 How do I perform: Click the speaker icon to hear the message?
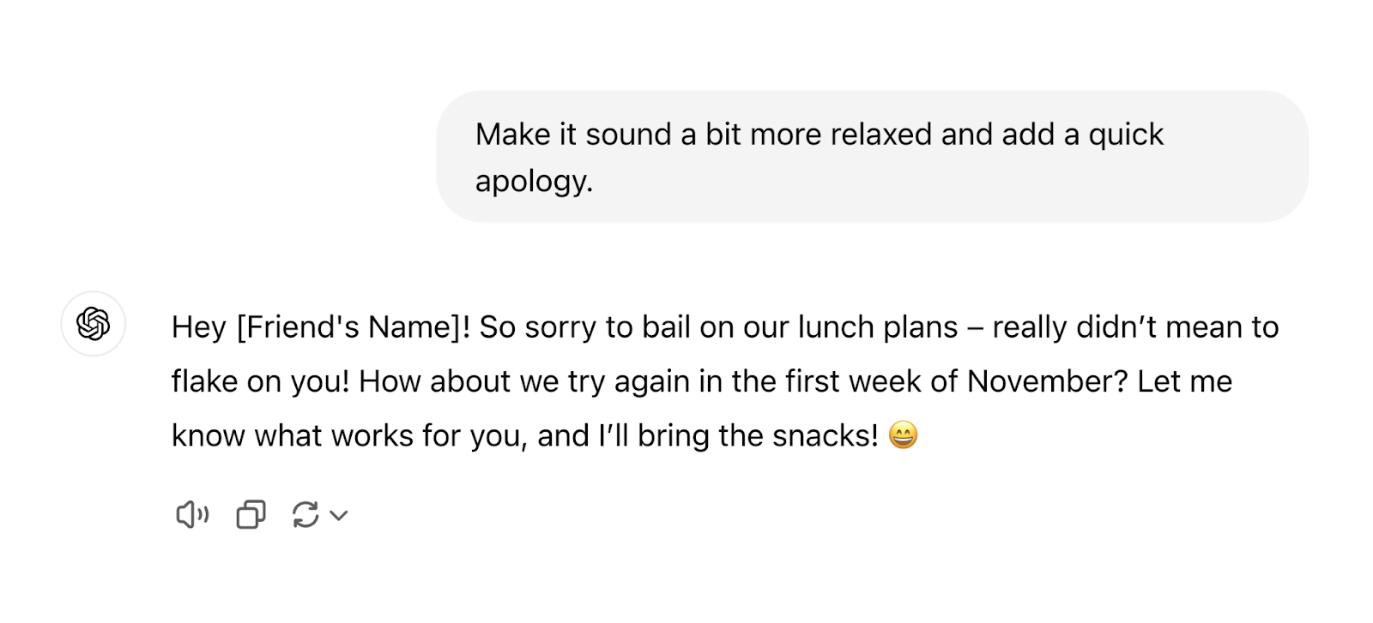click(x=192, y=514)
